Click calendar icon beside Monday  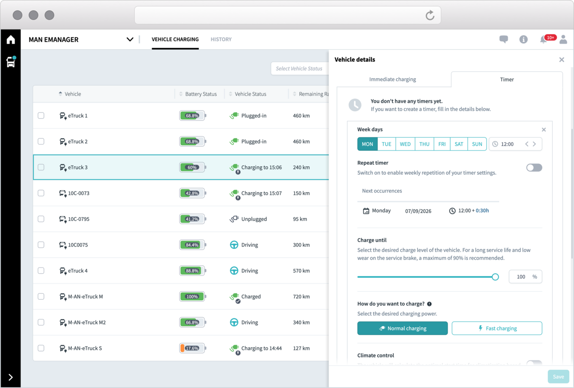[x=366, y=211]
